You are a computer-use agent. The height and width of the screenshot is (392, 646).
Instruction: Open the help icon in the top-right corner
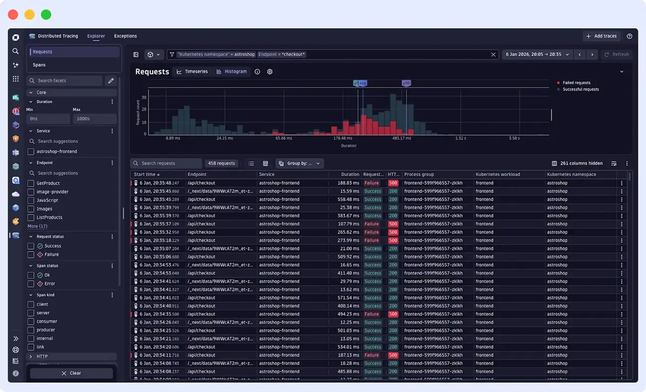(x=630, y=36)
